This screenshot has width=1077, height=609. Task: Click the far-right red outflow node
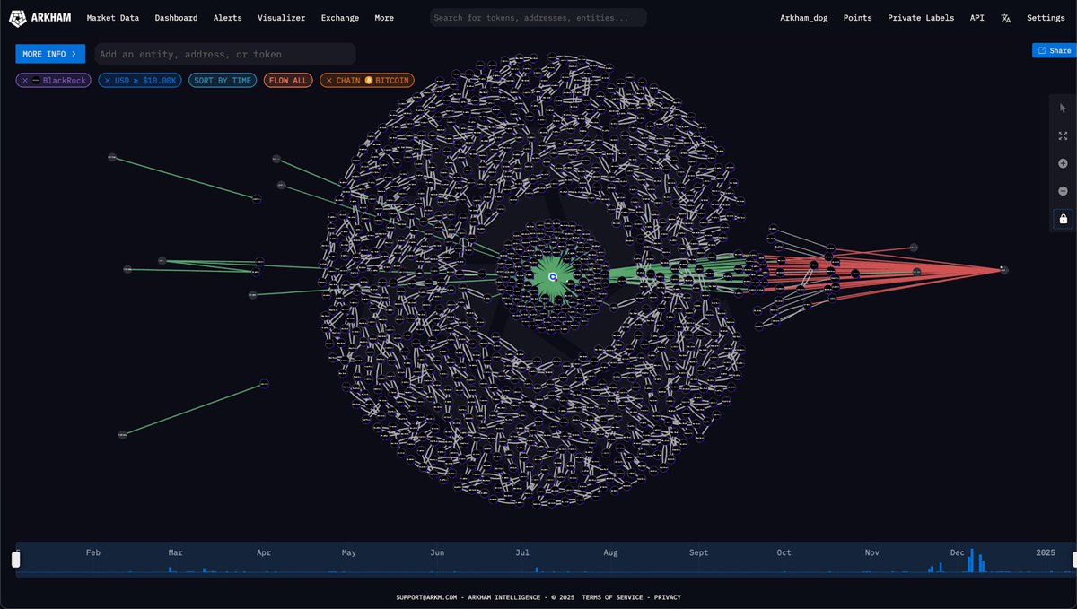coord(1003,269)
